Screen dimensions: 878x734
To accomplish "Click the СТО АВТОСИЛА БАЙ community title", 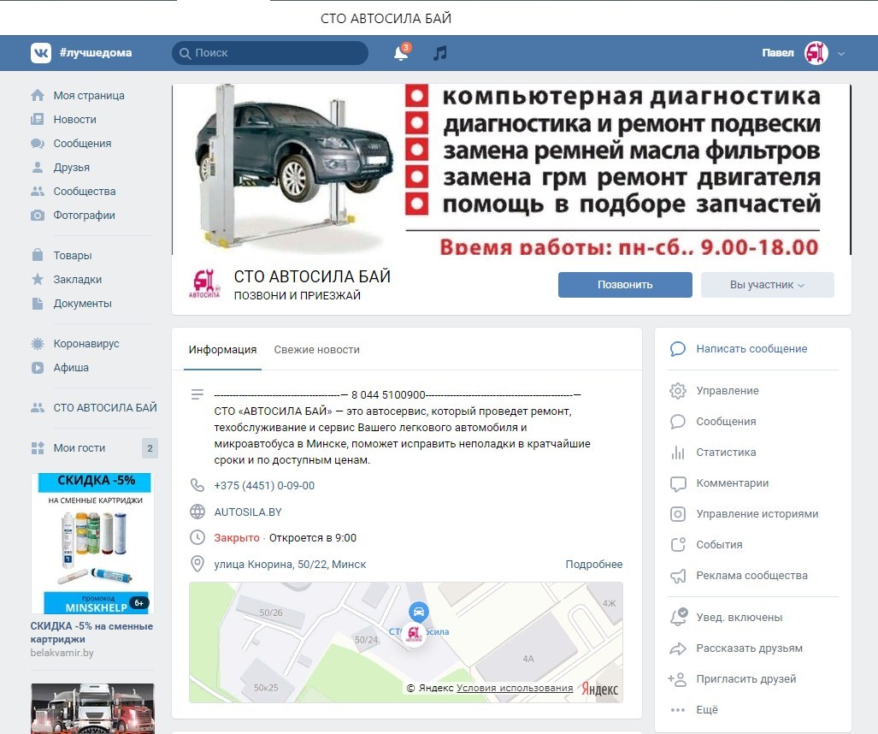I will (x=312, y=276).
